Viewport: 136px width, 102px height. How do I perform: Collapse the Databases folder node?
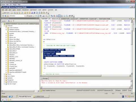(x=4, y=26)
